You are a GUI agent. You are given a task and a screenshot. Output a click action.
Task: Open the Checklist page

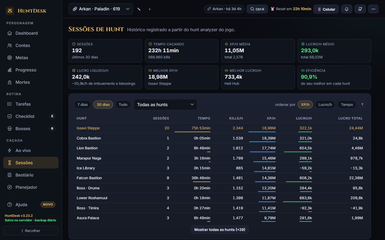click(x=31, y=116)
